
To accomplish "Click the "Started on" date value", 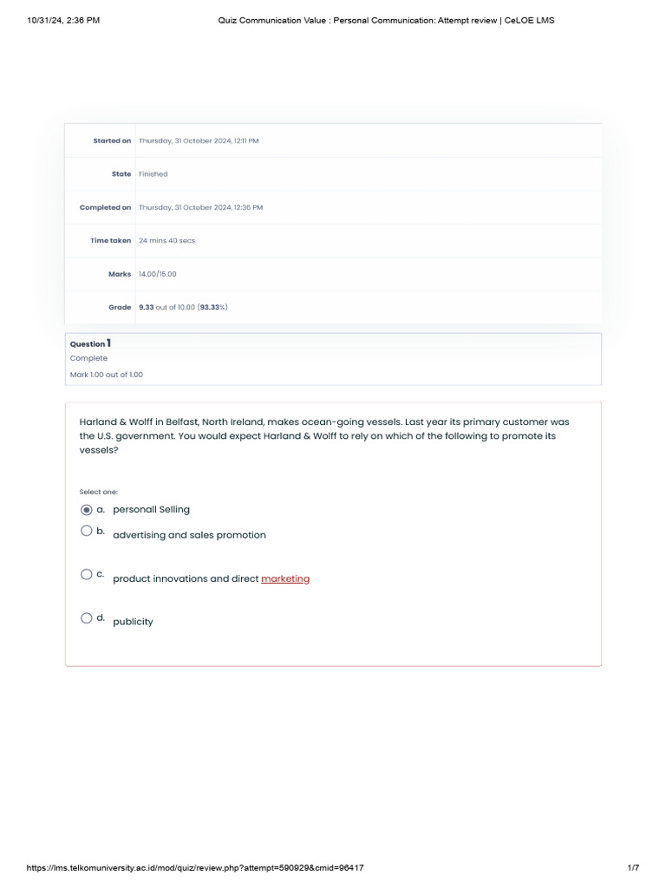I will (199, 140).
